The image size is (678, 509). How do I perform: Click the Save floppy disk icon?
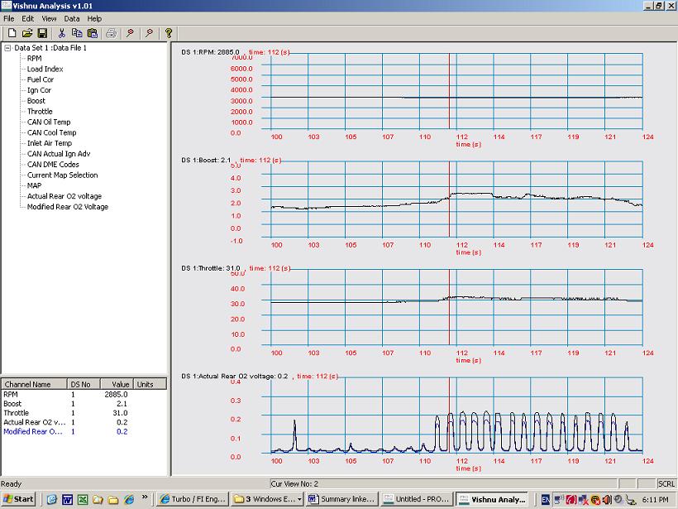[41, 33]
